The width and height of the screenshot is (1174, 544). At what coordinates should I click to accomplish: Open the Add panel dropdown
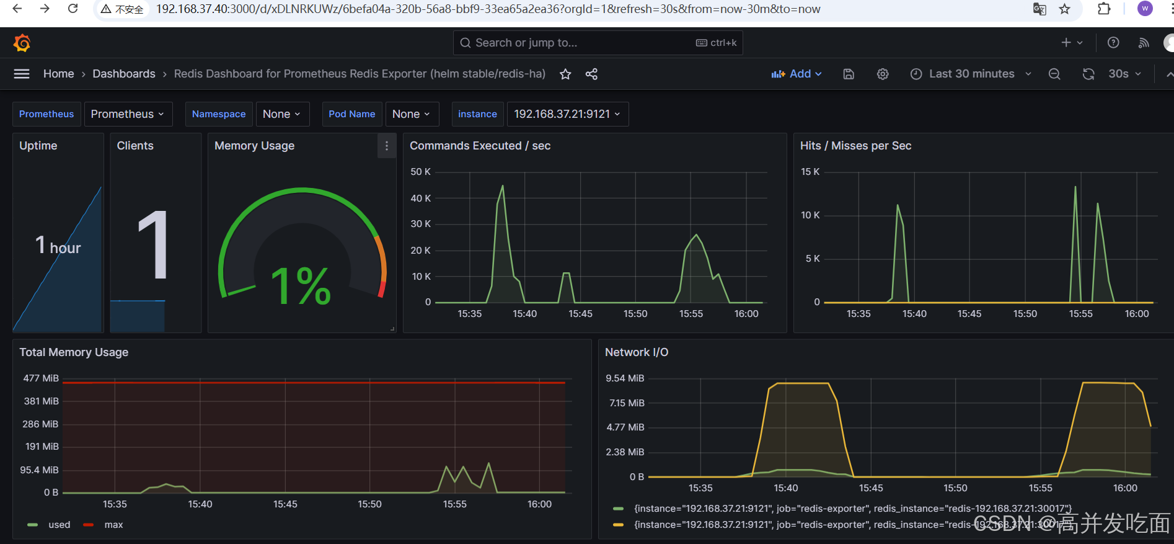click(x=797, y=74)
